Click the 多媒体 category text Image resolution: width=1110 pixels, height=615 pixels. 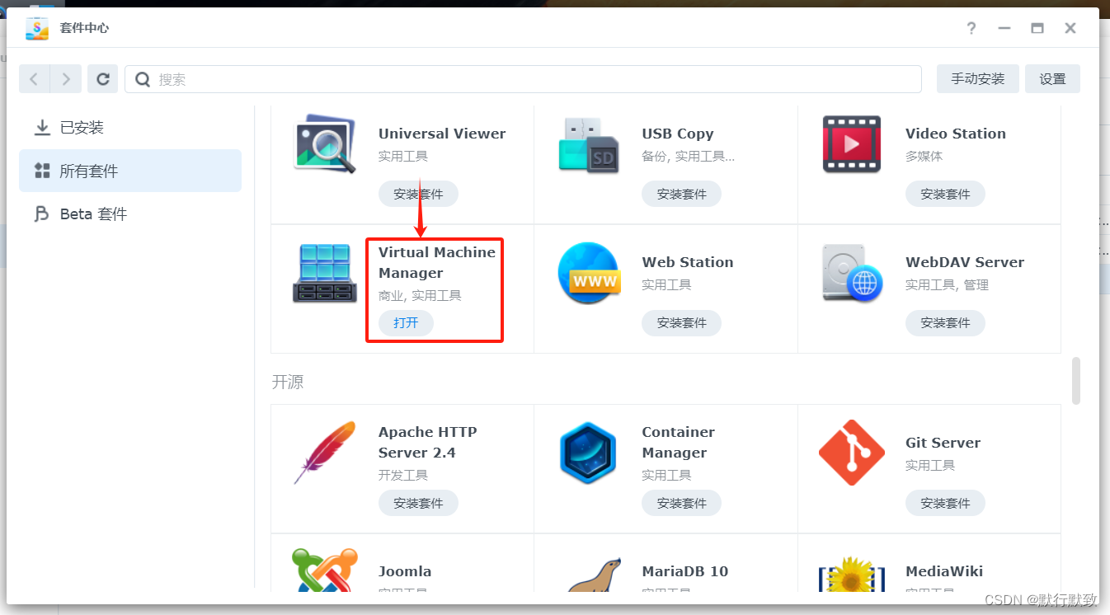[924, 156]
